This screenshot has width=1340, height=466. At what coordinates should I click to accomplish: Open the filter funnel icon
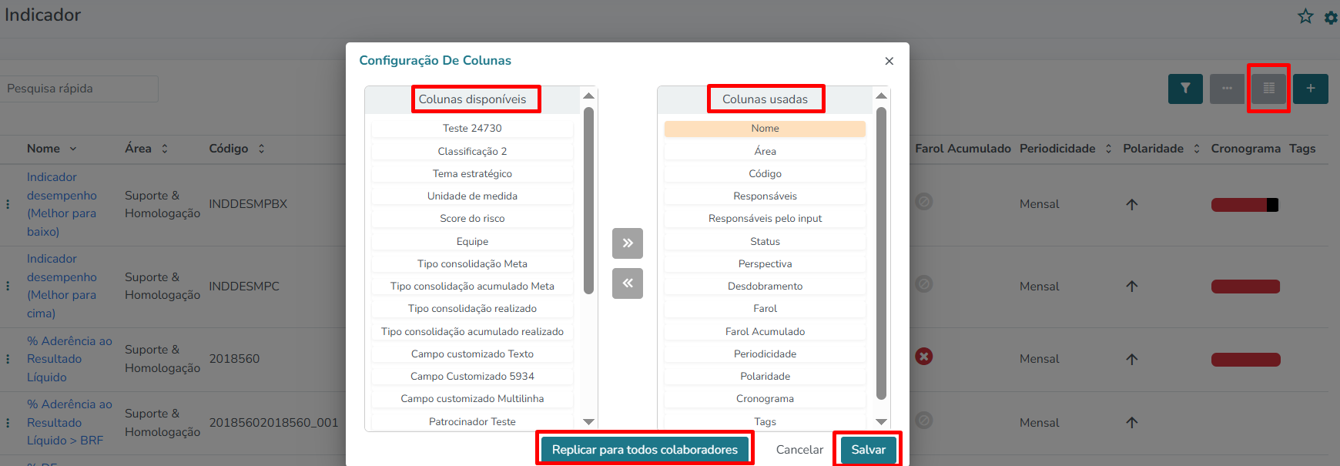pyautogui.click(x=1185, y=89)
